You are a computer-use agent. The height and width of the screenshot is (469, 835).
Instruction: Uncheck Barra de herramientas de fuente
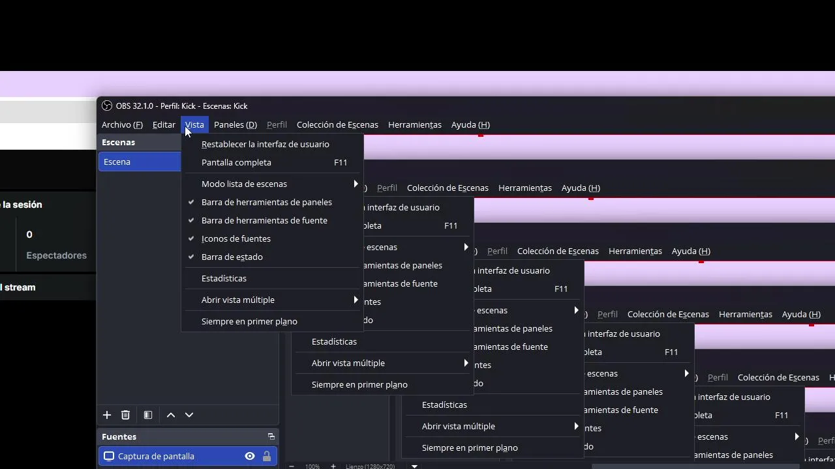[x=272, y=220]
